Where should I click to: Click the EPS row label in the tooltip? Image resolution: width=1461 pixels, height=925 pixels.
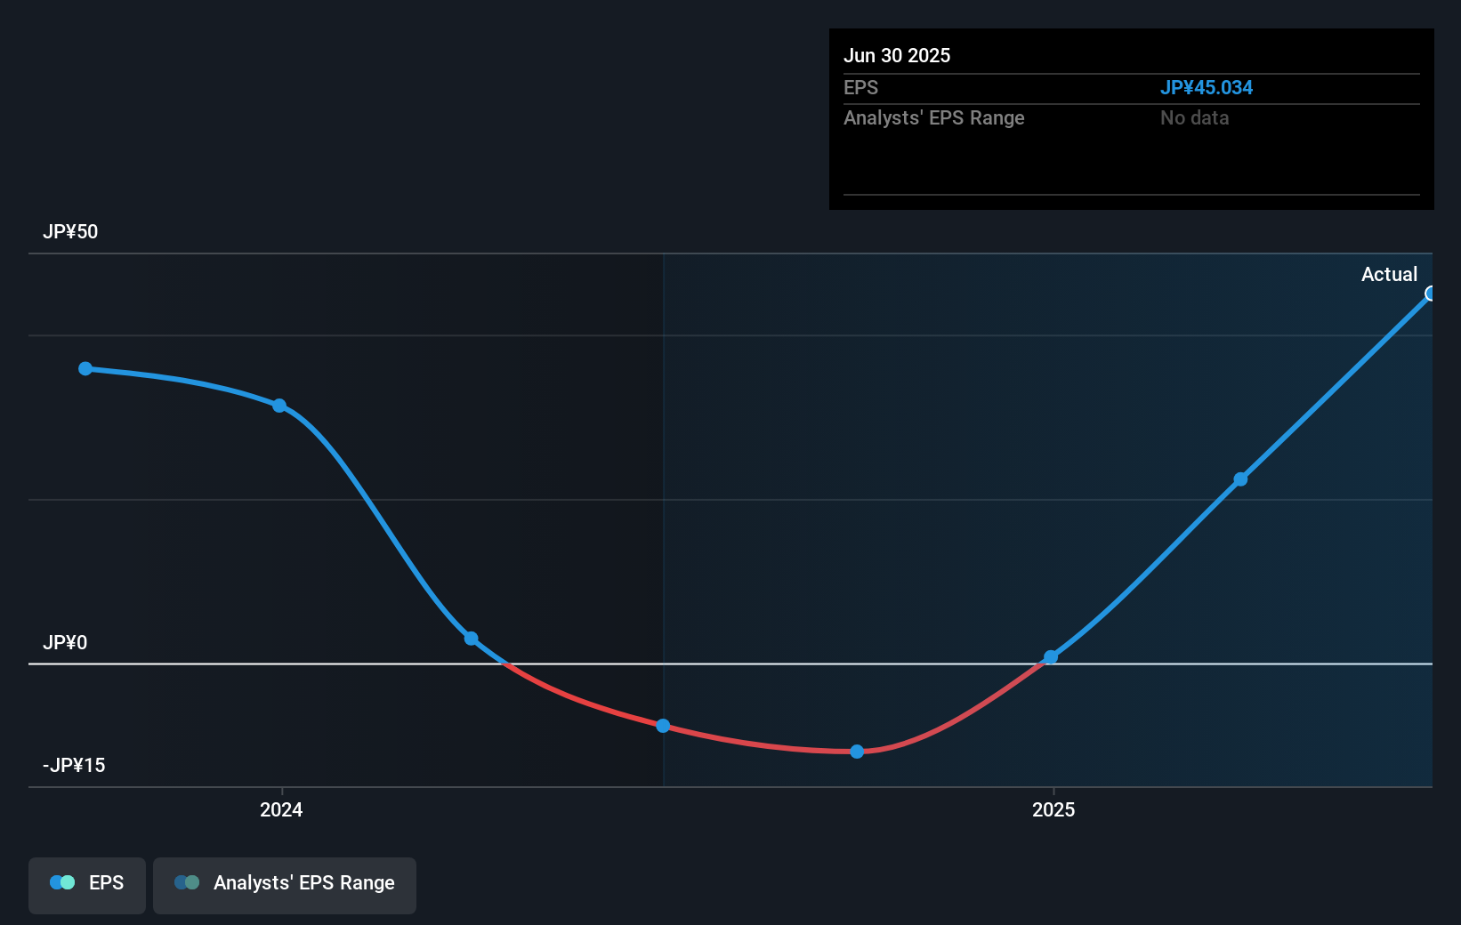[x=860, y=88]
